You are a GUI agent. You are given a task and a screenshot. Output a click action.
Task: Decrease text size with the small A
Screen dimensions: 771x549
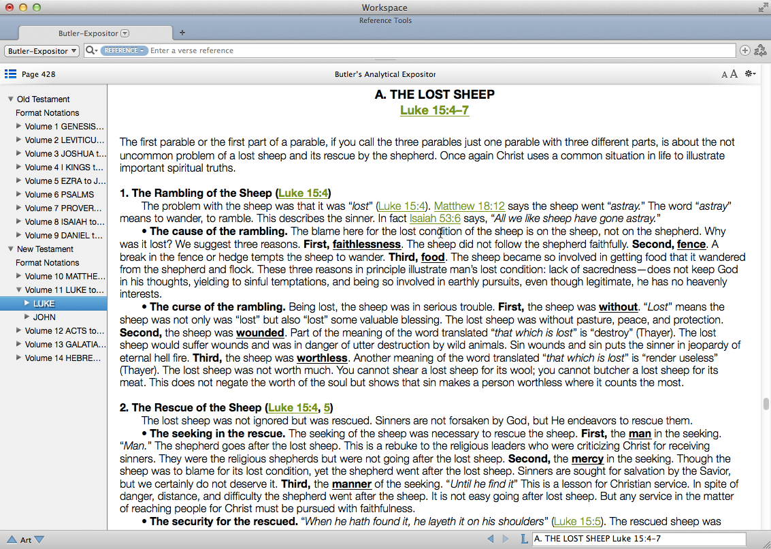tap(724, 74)
